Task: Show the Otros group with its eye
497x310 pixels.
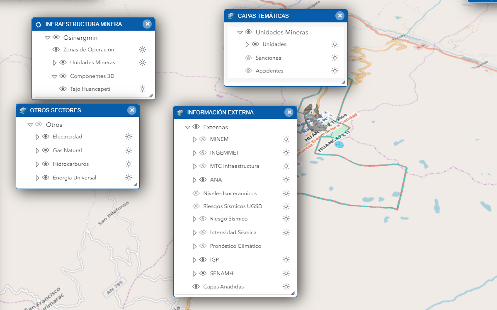Action: coord(39,124)
